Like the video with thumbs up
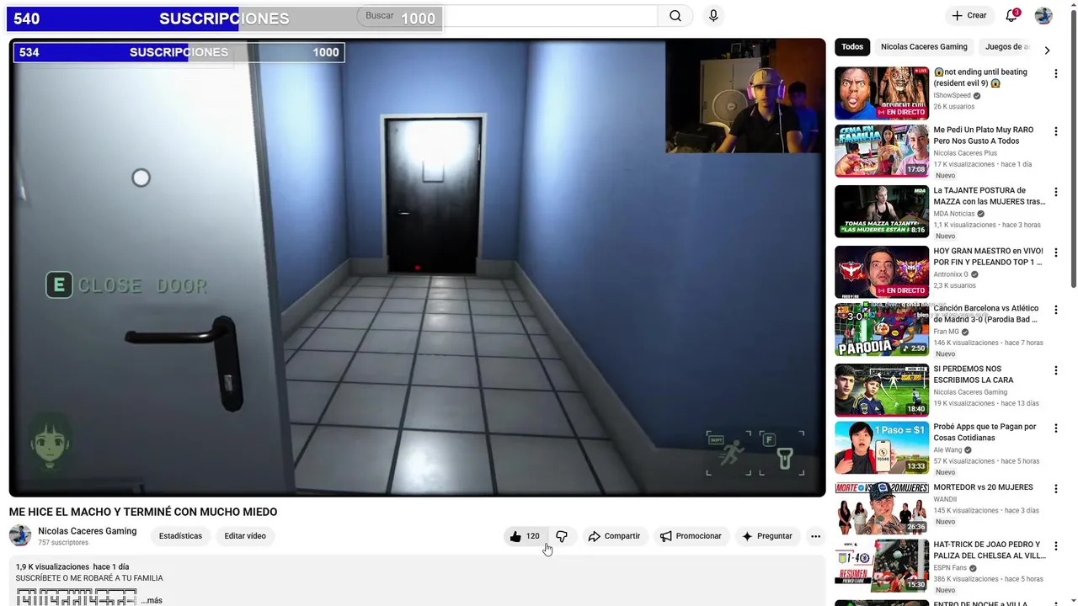The image size is (1078, 606). click(525, 536)
